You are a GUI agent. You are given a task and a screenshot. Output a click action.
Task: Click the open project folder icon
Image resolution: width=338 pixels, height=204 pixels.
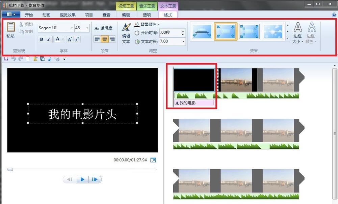[x=35, y=59]
